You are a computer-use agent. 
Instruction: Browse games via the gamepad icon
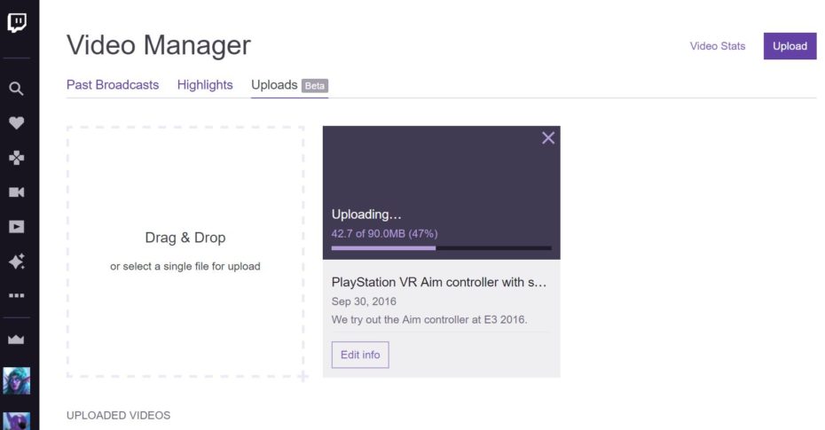pyautogui.click(x=16, y=158)
